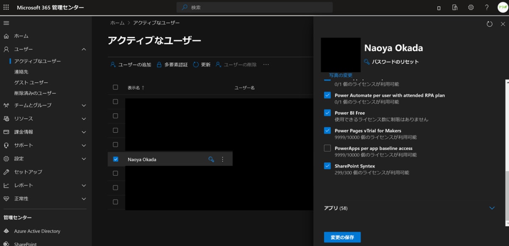Image resolution: width=509 pixels, height=246 pixels.
Task: Click Multi-factor authentication button
Action: point(172,65)
